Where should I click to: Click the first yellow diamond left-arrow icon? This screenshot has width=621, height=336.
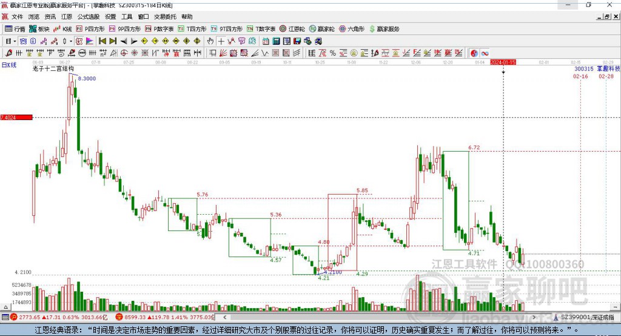(x=144, y=41)
